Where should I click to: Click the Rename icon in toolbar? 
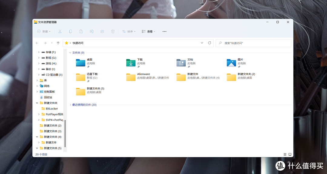point(91,32)
